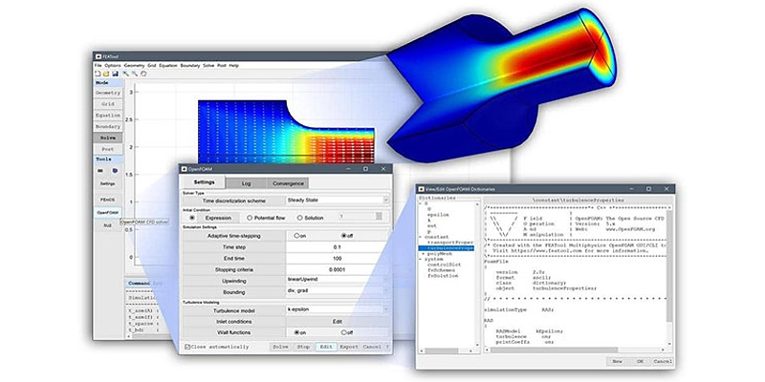Click the Save floppy disk icon in FEATool
Viewport: 765px width, 382px height.
tap(115, 74)
